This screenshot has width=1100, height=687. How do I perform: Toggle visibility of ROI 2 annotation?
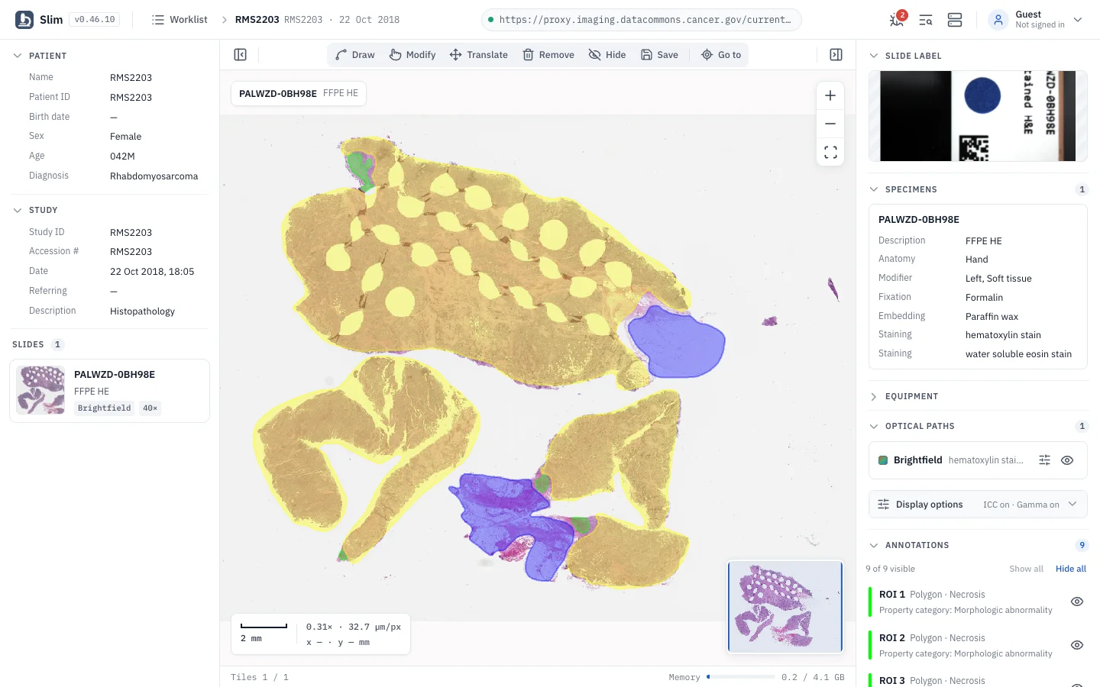point(1077,645)
